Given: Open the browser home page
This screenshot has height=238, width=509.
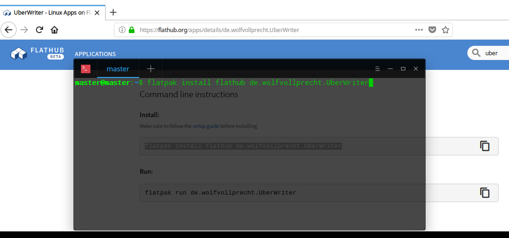Looking at the screenshot, I should 54,30.
